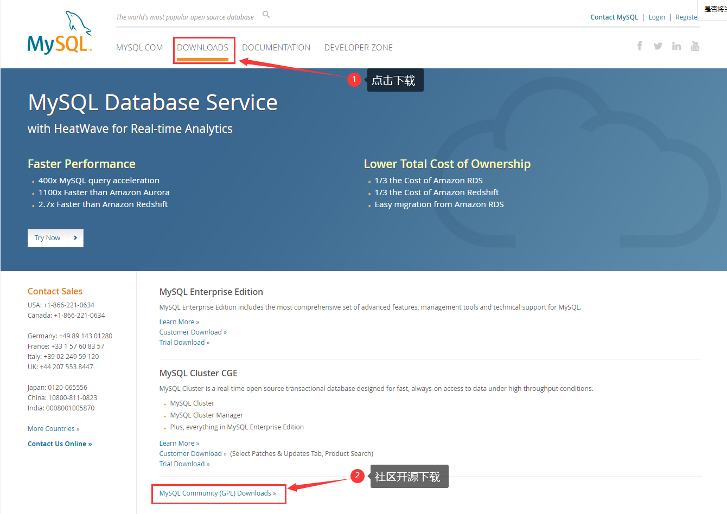Viewport: 727px width, 514px height.
Task: Open MySQL LinkedIn icon
Action: coord(677,46)
